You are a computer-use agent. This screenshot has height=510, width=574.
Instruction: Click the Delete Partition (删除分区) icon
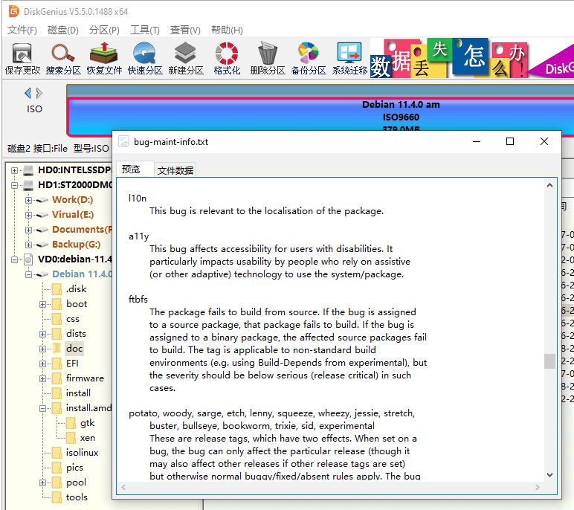click(268, 58)
